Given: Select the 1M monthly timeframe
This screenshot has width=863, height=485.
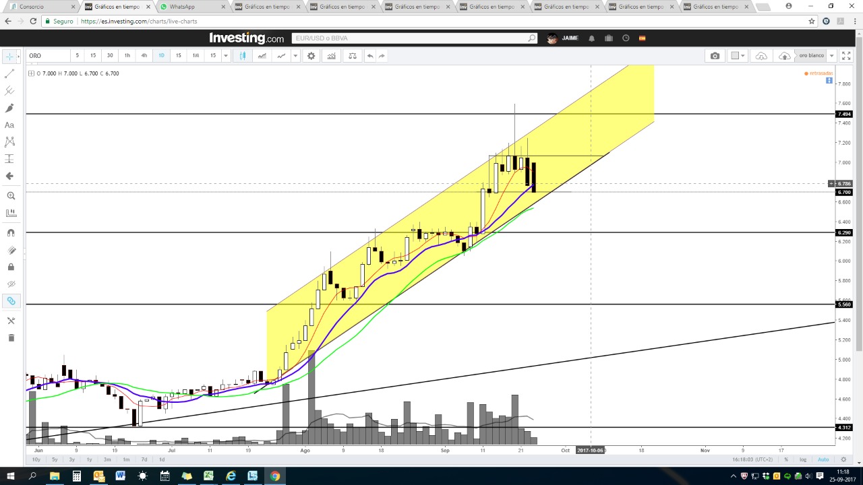Looking at the screenshot, I should pos(196,56).
